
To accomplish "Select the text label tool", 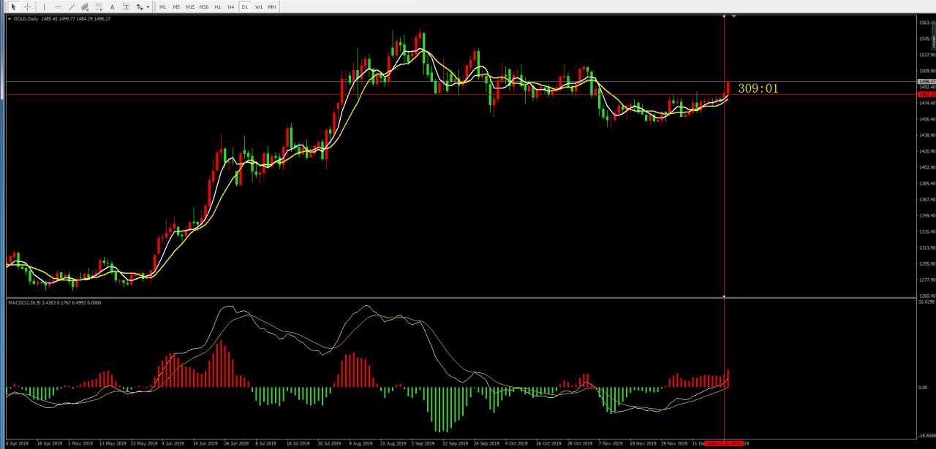I will pyautogui.click(x=126, y=7).
